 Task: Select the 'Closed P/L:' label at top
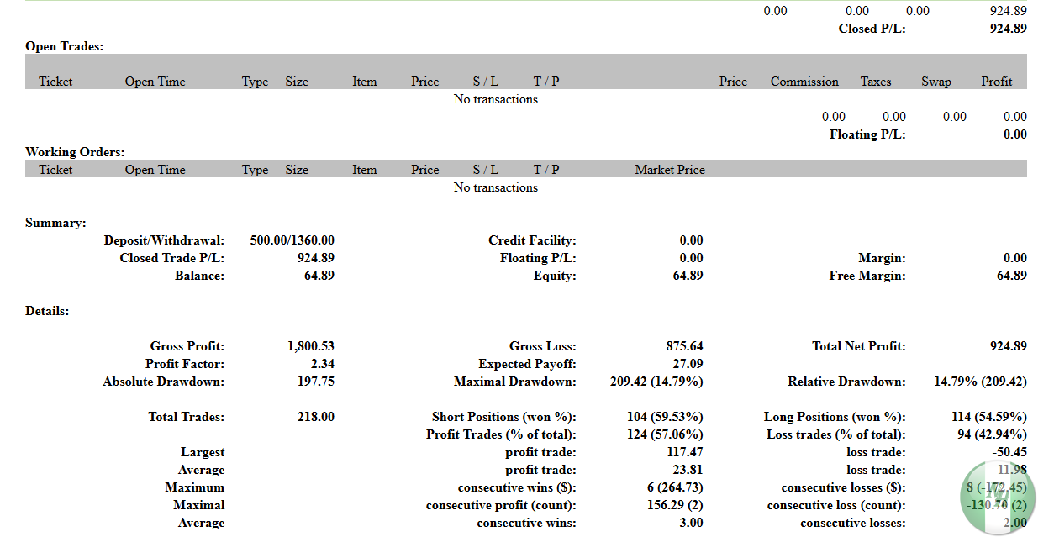click(872, 29)
